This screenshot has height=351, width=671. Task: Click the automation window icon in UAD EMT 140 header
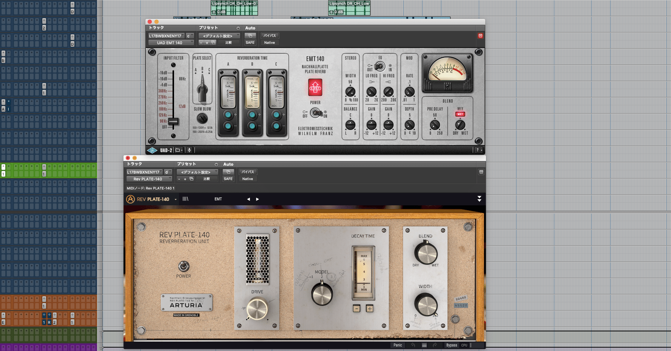pos(250,36)
